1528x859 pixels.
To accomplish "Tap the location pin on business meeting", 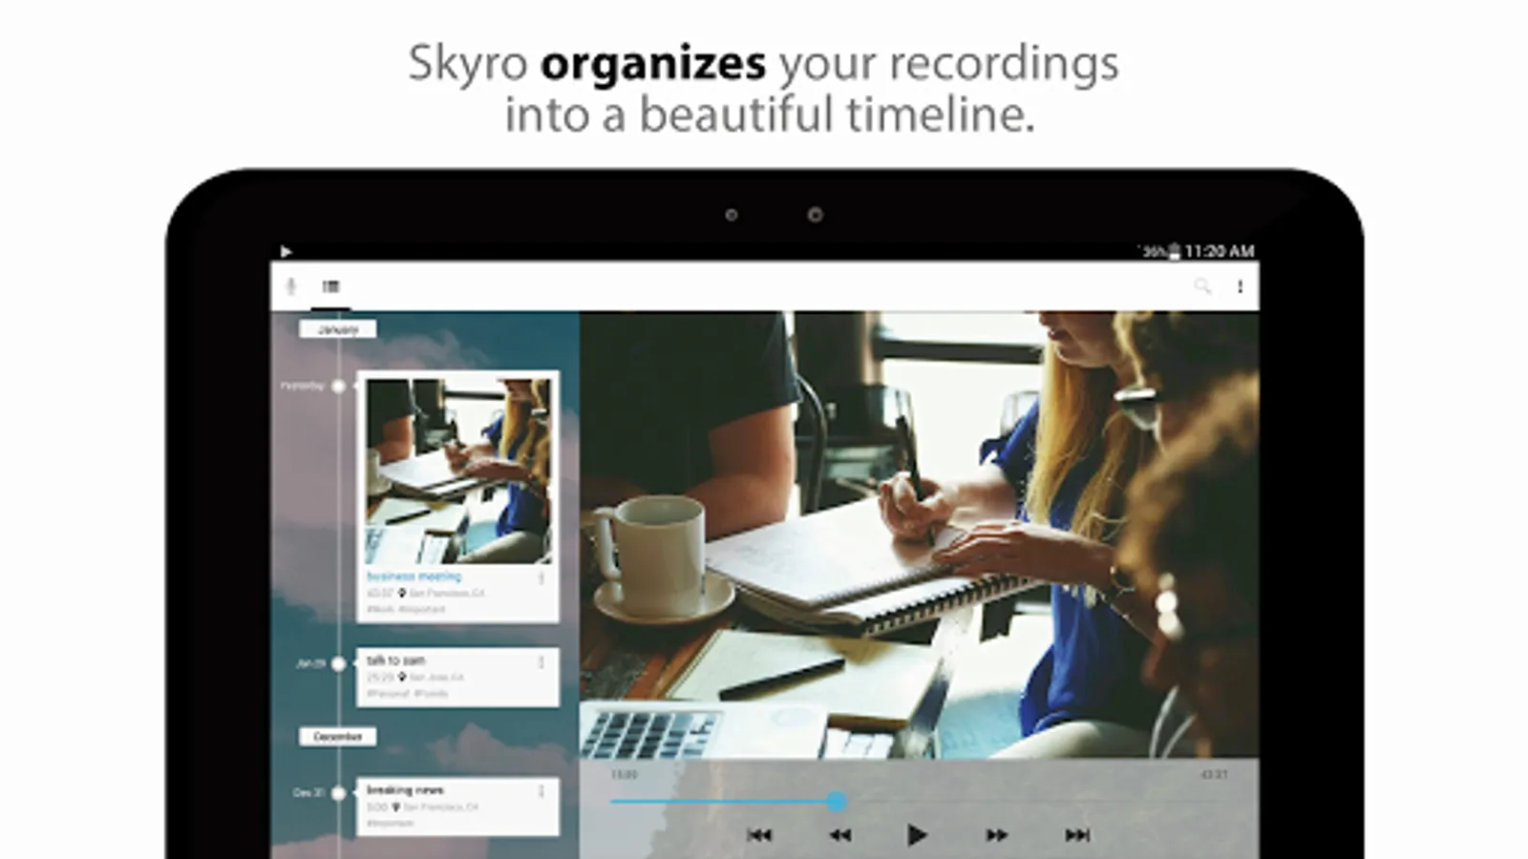I will coord(402,594).
